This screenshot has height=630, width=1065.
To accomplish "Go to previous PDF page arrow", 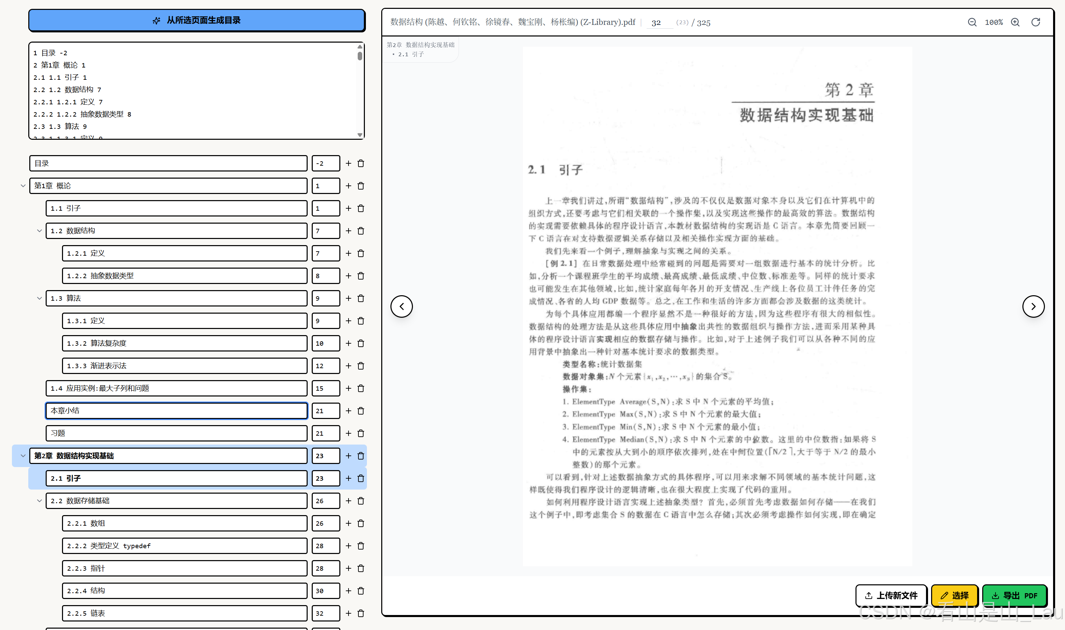I will (x=401, y=306).
